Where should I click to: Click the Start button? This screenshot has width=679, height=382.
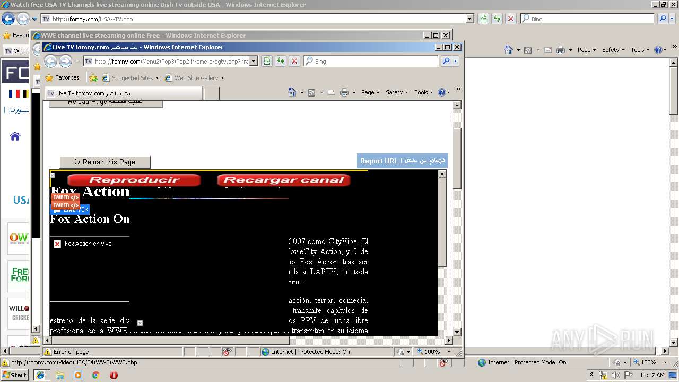point(15,375)
